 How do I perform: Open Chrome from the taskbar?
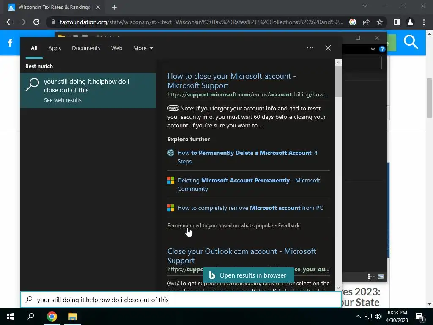52,317
